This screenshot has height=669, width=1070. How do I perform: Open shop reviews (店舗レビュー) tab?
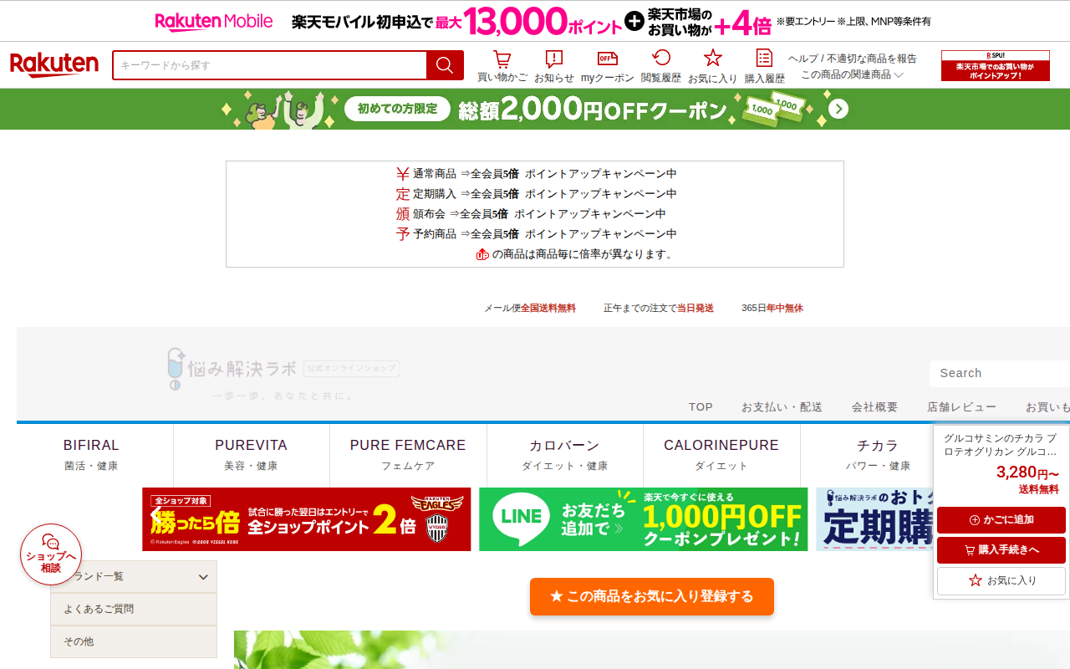tap(961, 407)
